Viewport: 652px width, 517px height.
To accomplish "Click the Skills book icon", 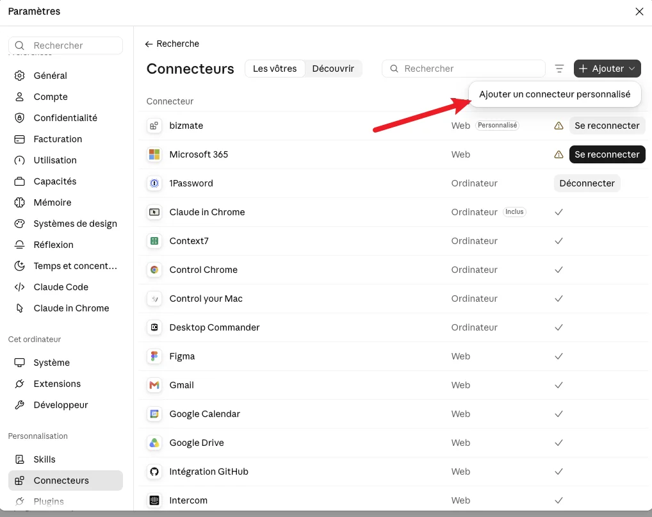I will click(20, 459).
